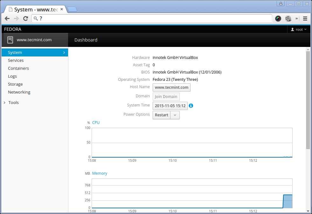Click the CPU graph title link
The image size is (312, 214).
(x=96, y=122)
